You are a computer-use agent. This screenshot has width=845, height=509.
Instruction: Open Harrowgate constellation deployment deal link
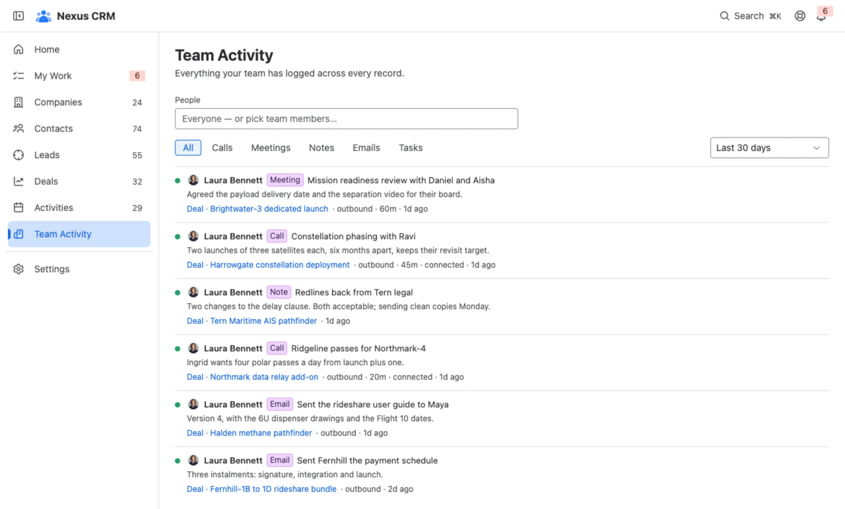268,265
